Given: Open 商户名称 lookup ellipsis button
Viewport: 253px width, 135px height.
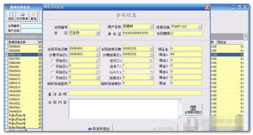Looking at the screenshot, I should [151, 26].
